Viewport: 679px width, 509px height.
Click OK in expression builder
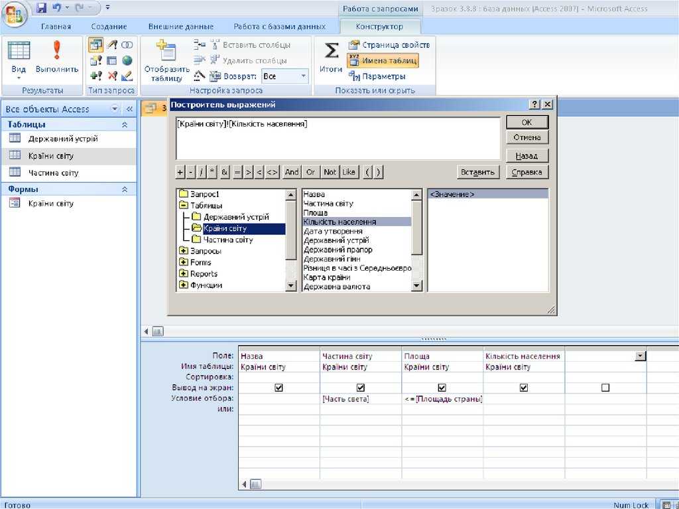tap(527, 122)
